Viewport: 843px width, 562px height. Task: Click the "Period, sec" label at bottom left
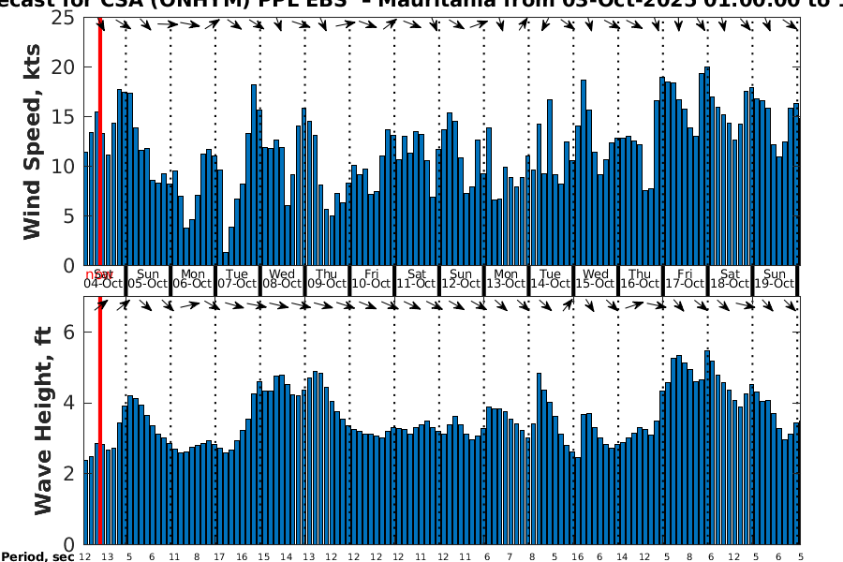(37, 556)
